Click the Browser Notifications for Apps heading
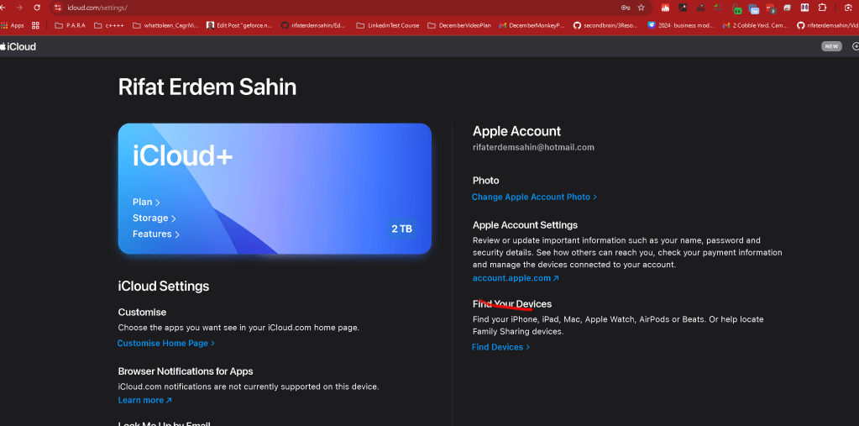Viewport: 859px width, 426px height. tap(186, 371)
